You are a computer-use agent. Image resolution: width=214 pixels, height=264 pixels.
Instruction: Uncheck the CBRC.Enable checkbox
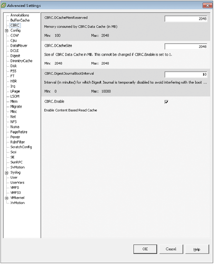point(166,102)
